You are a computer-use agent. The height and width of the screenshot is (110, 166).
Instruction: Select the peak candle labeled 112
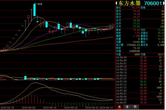[x=34, y=10]
